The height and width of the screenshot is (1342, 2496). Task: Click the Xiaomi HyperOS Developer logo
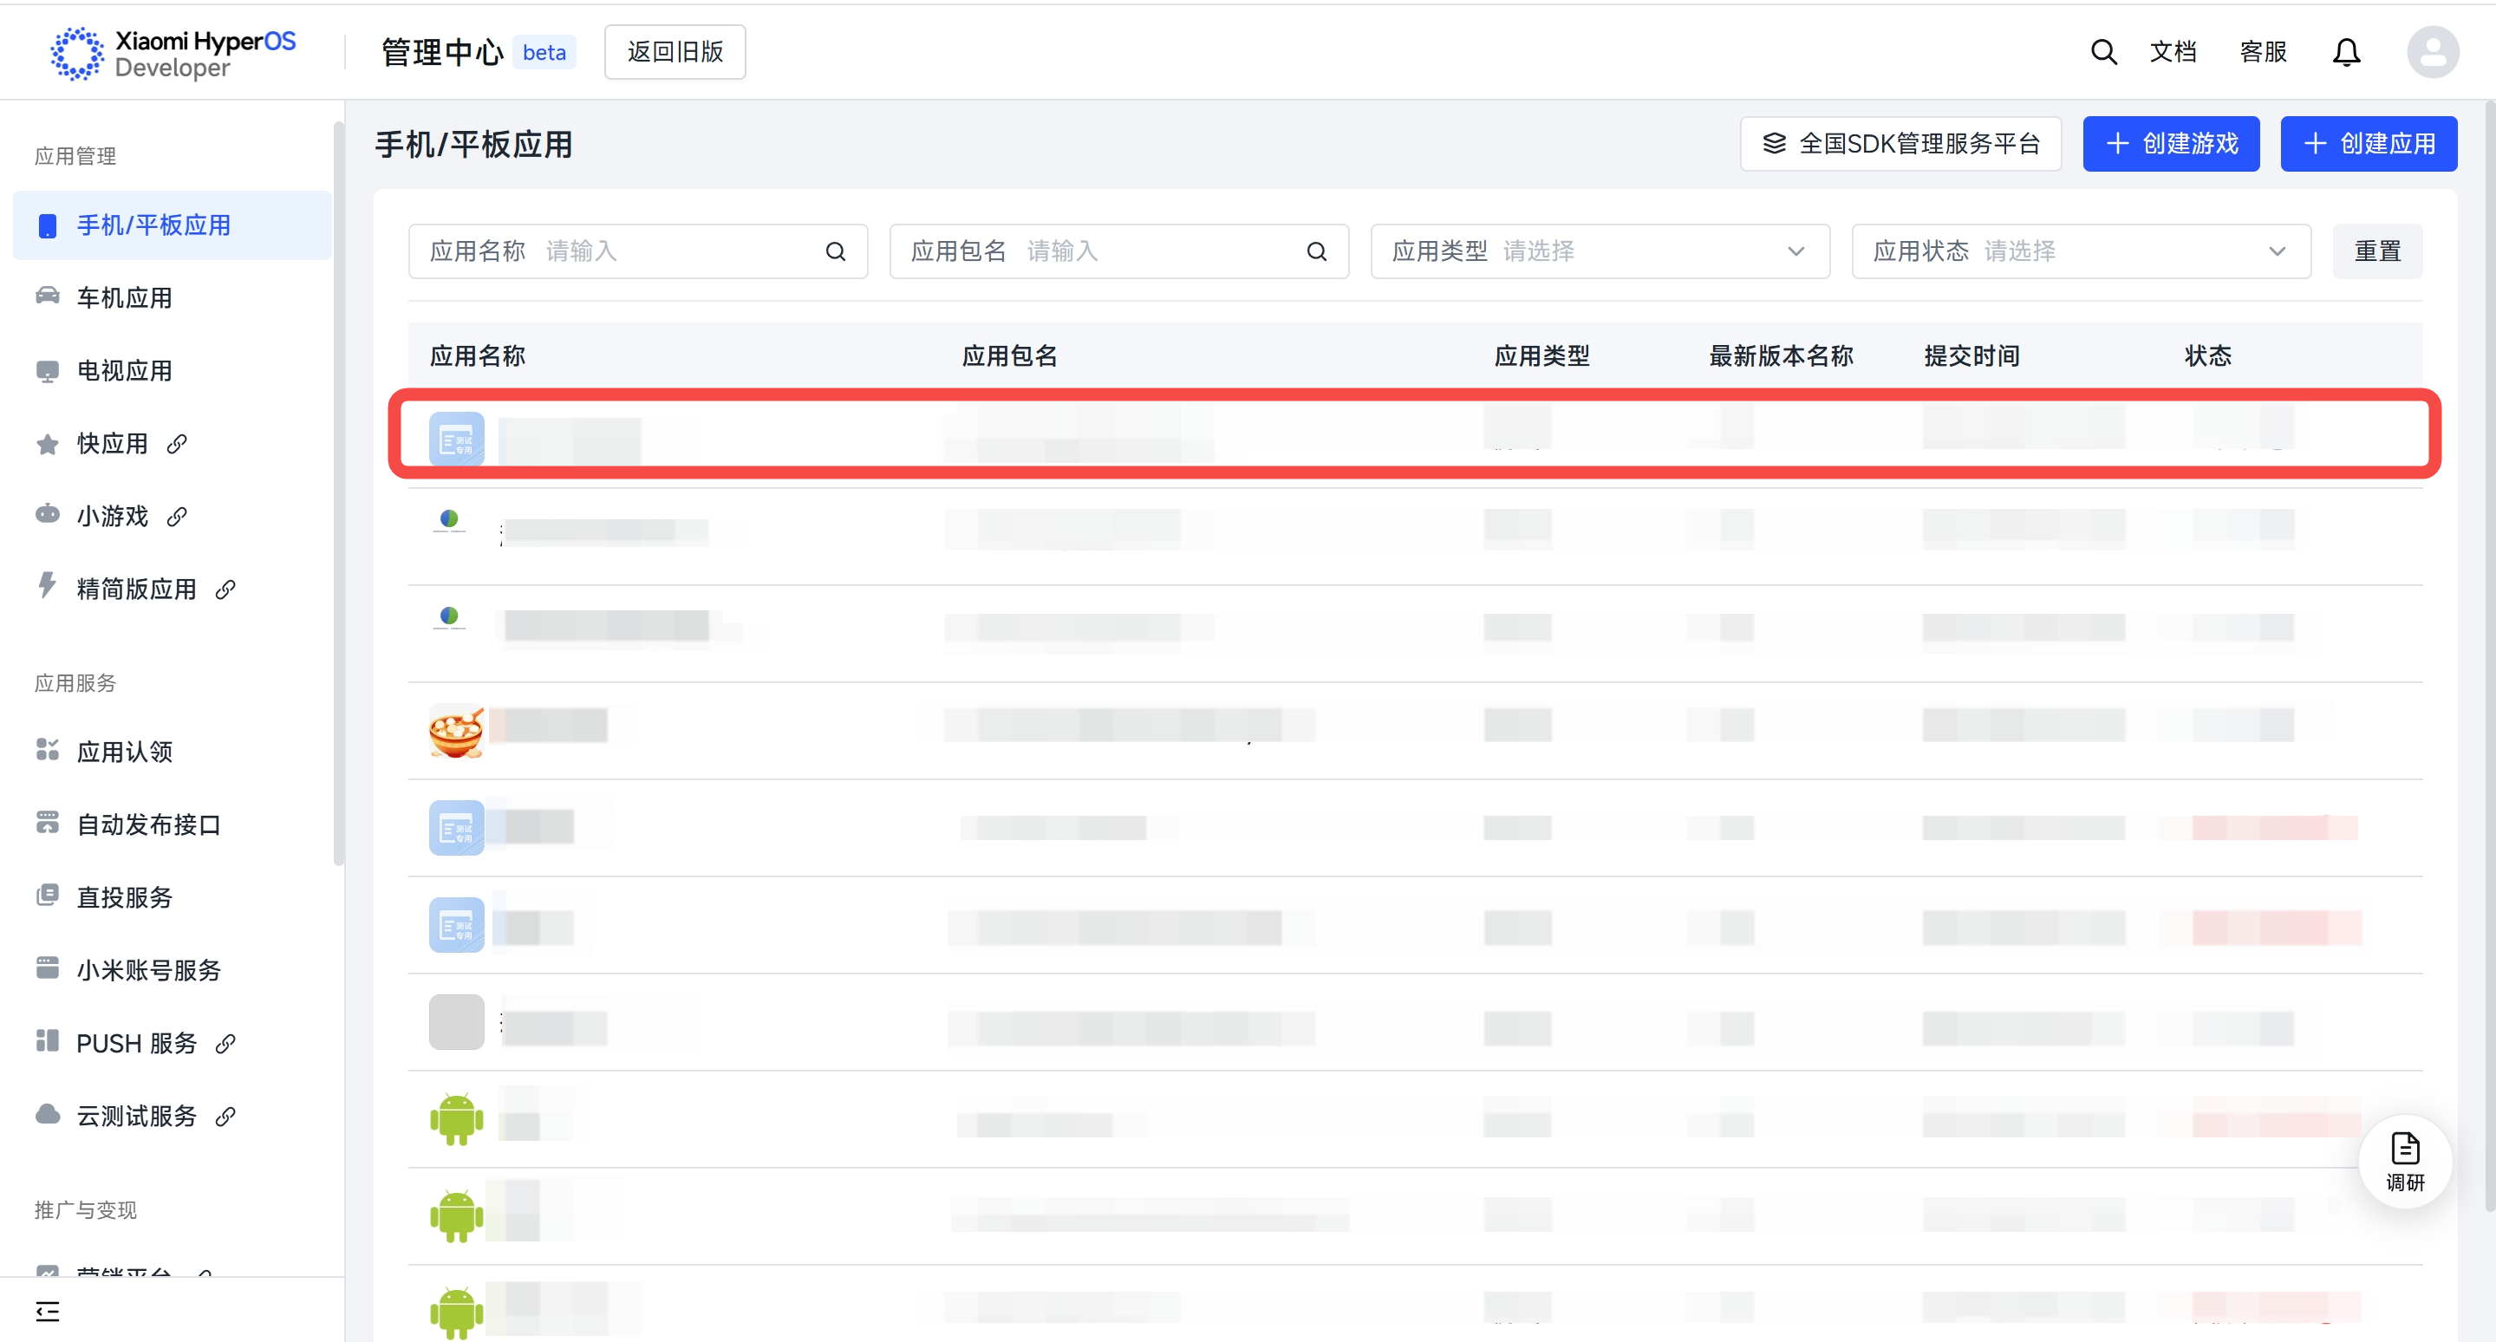coord(174,53)
